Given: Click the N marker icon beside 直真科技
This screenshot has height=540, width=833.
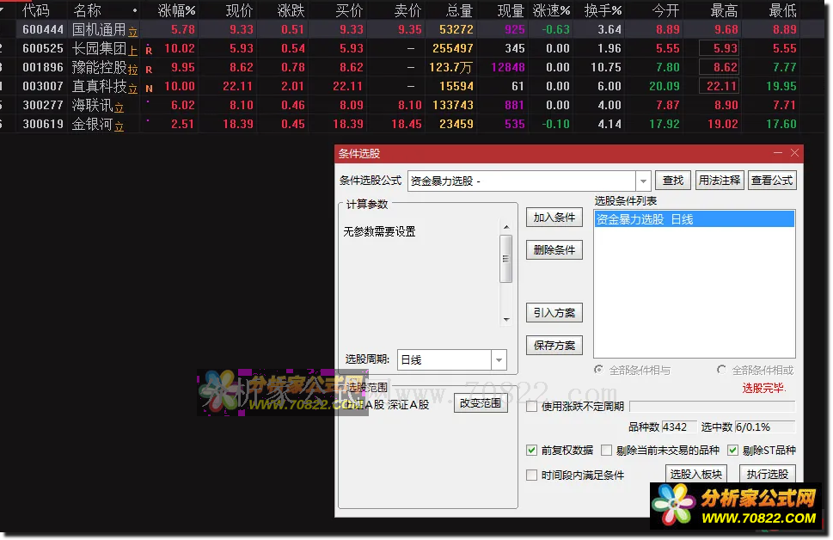Looking at the screenshot, I should [149, 89].
